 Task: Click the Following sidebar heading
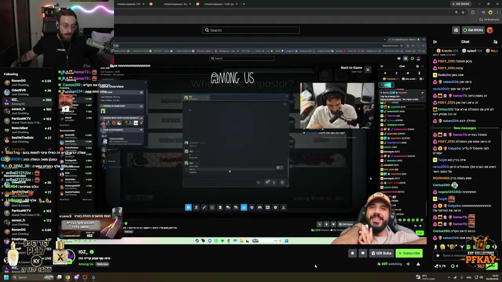(11, 74)
